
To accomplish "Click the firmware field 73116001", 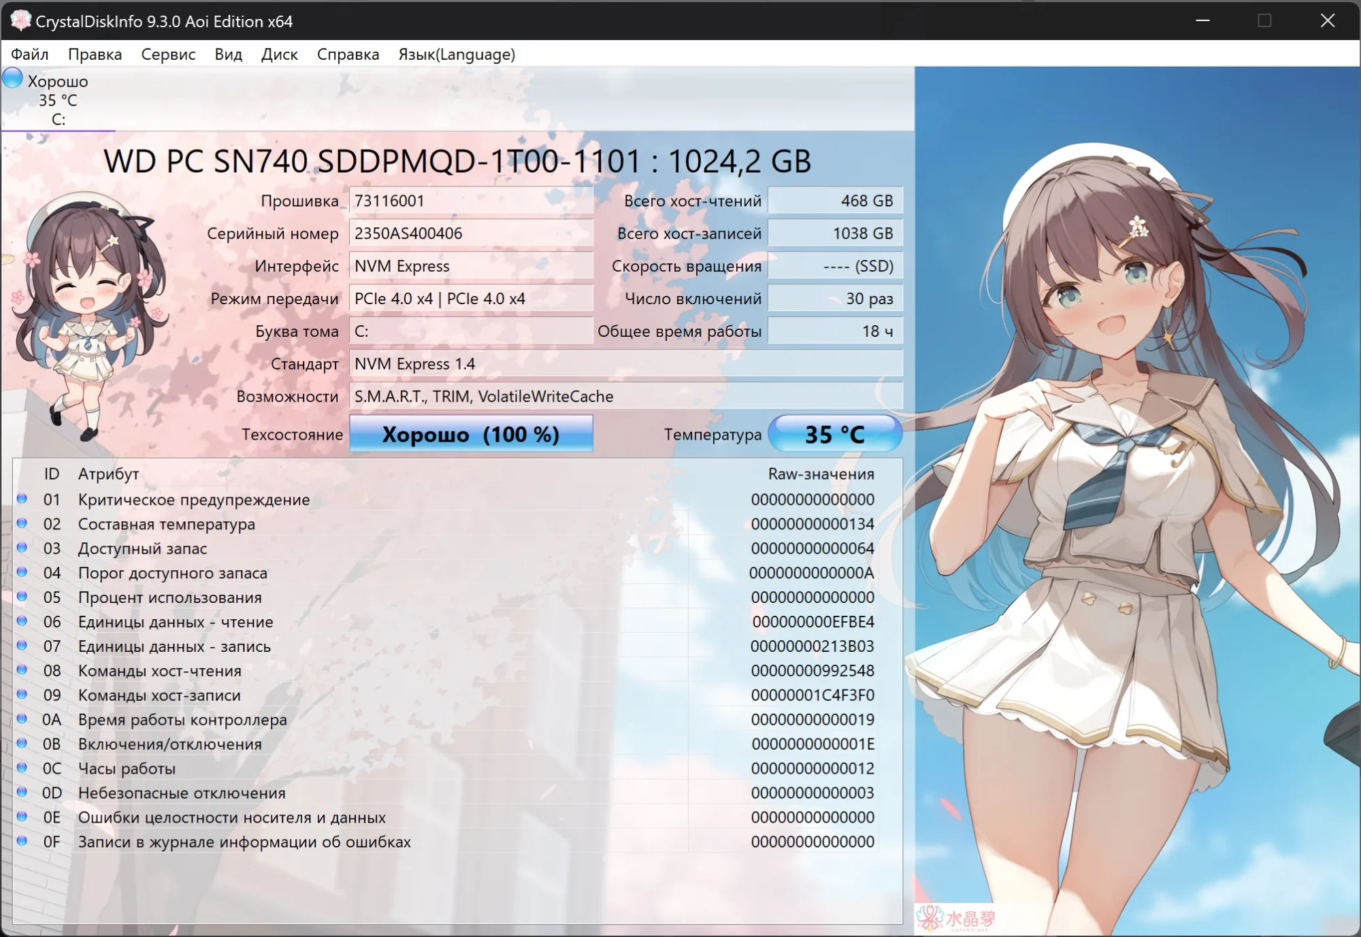I will (471, 201).
